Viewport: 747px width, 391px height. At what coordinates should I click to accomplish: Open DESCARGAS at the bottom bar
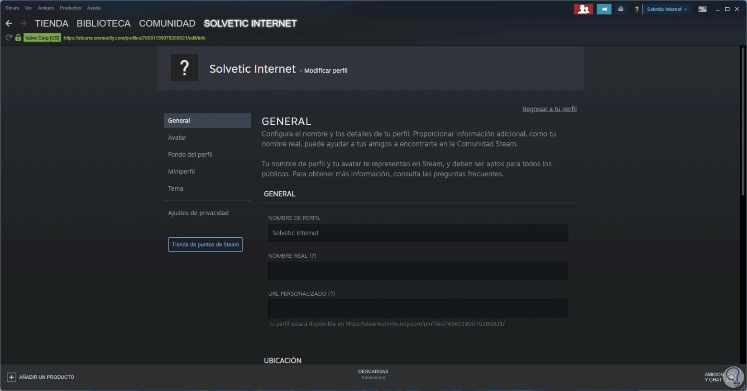tap(373, 372)
